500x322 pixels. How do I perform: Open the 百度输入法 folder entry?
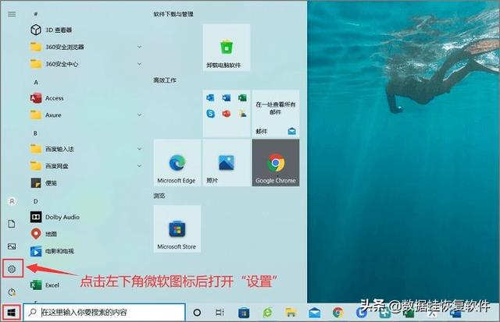click(x=86, y=149)
